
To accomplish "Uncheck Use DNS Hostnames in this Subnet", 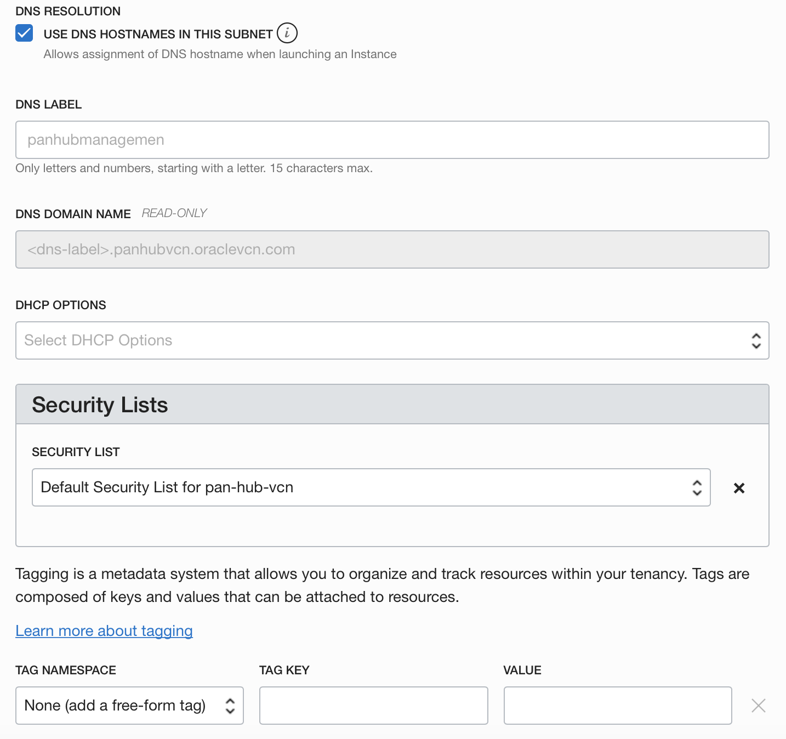I will pyautogui.click(x=24, y=33).
